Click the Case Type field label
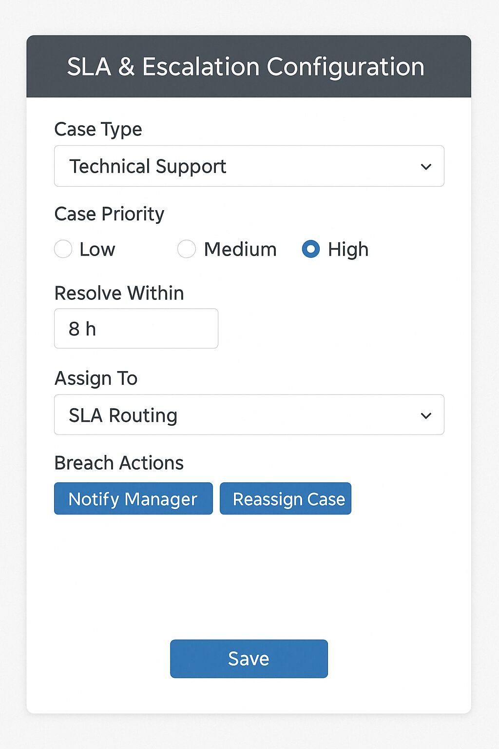The width and height of the screenshot is (499, 749). coord(98,130)
